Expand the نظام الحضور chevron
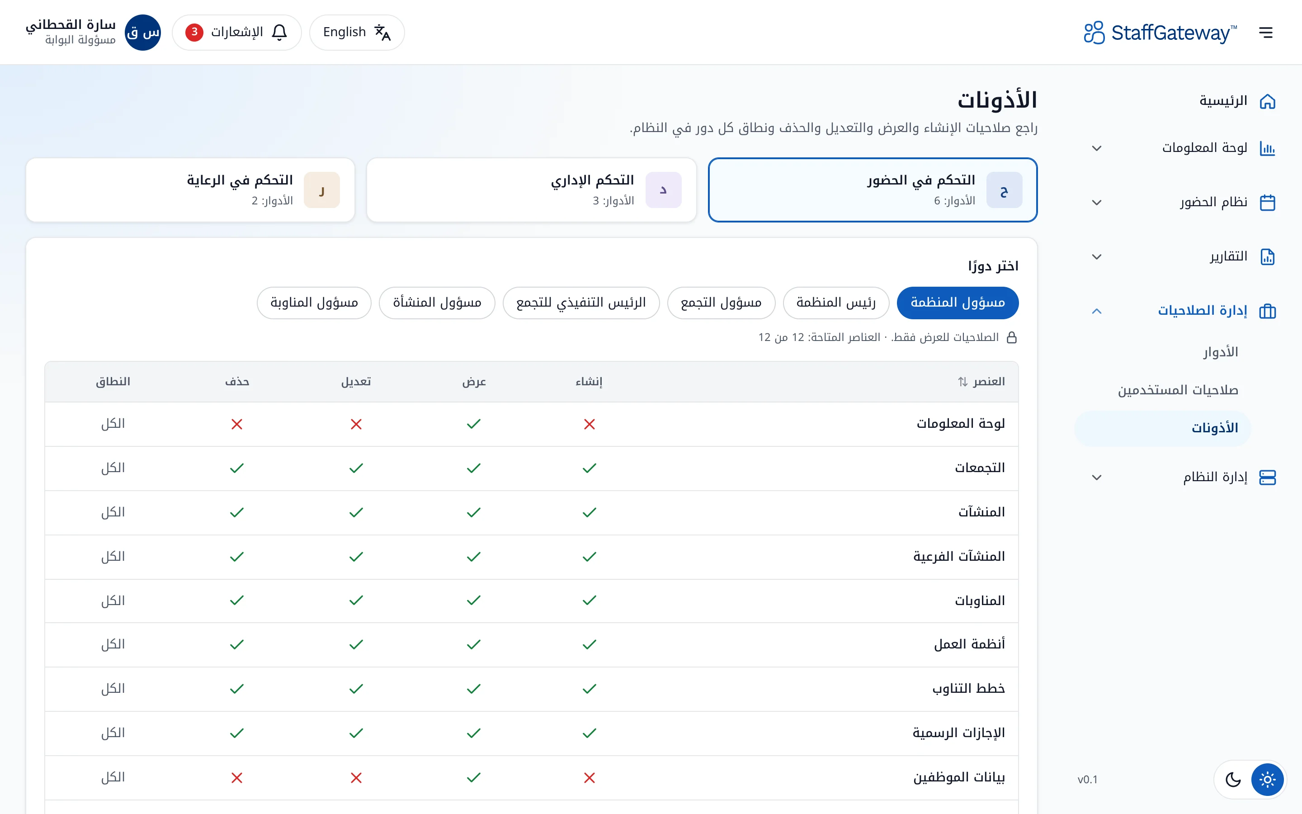Image resolution: width=1302 pixels, height=814 pixels. [1096, 203]
